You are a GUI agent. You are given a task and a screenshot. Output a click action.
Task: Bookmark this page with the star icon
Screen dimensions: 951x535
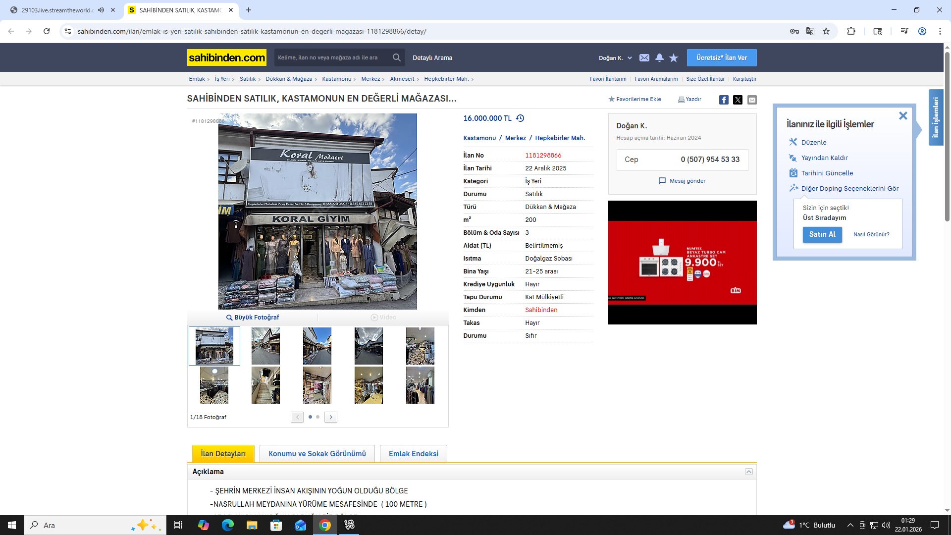pyautogui.click(x=826, y=31)
